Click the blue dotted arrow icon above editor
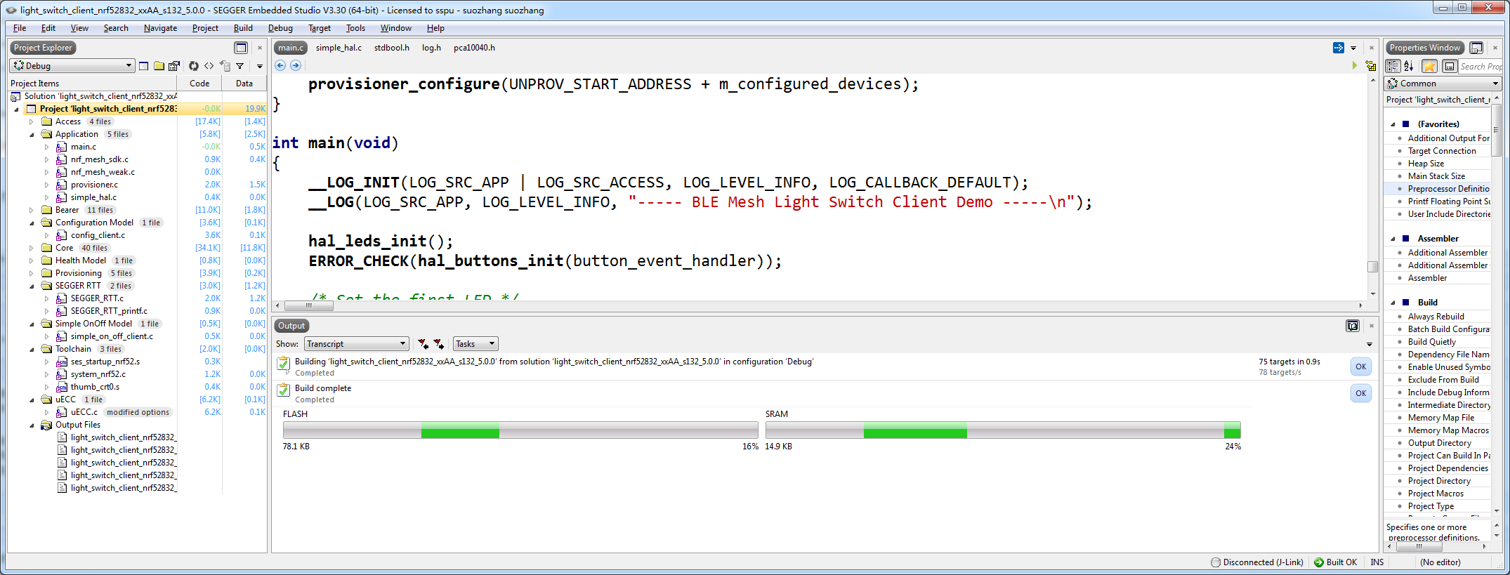This screenshot has height=575, width=1510. point(1339,48)
